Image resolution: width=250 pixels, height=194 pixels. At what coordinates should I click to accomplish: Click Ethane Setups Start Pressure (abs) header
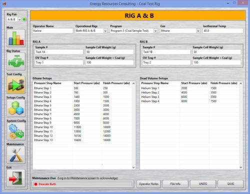pyautogui.click(x=87, y=83)
